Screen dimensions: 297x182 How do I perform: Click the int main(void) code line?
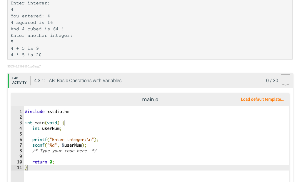[42, 123]
